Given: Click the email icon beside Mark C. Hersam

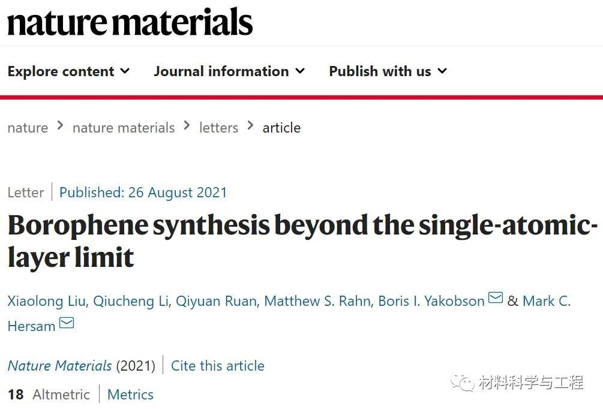Looking at the screenshot, I should (67, 323).
